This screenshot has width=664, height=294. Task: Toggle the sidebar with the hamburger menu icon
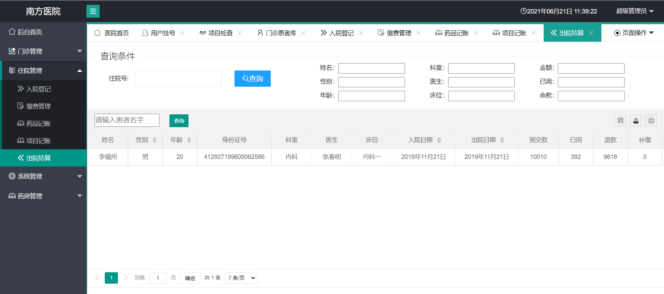(93, 11)
